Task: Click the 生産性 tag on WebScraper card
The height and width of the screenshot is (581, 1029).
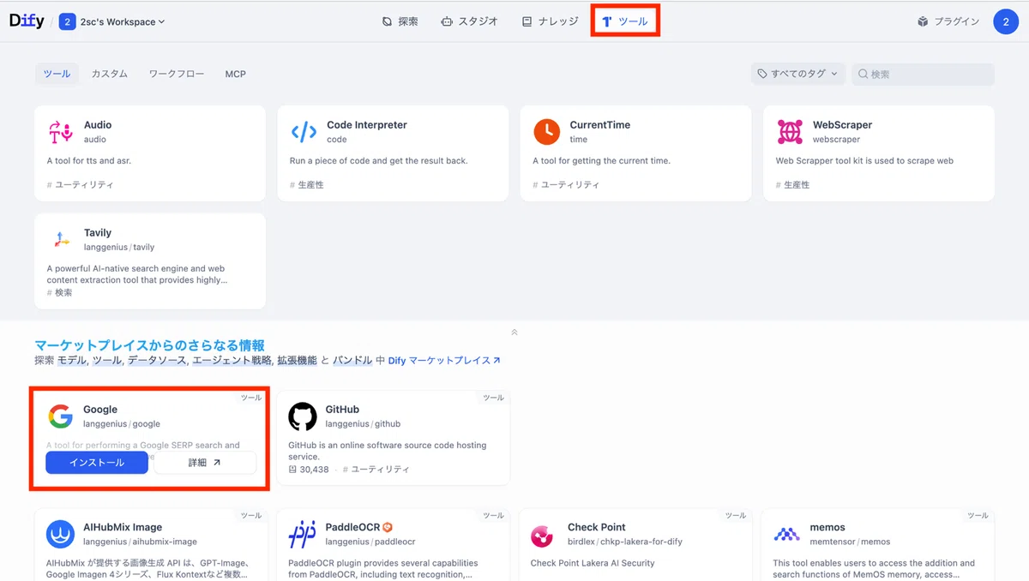Action: click(793, 185)
